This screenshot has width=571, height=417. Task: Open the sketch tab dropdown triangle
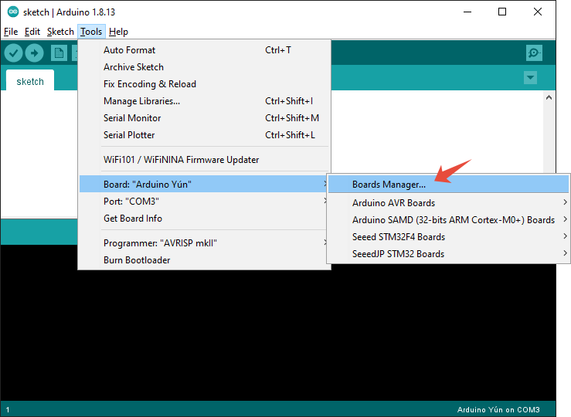[x=530, y=78]
